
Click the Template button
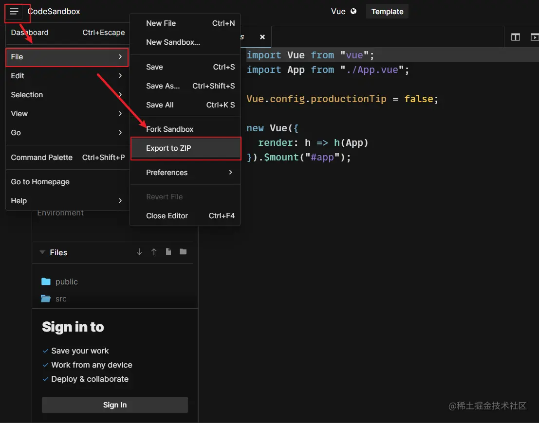pyautogui.click(x=387, y=11)
